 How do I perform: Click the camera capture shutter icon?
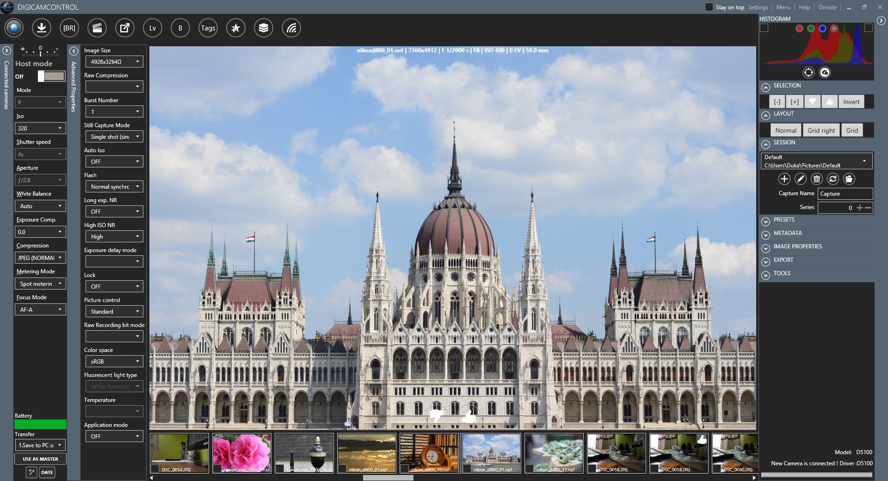click(14, 28)
